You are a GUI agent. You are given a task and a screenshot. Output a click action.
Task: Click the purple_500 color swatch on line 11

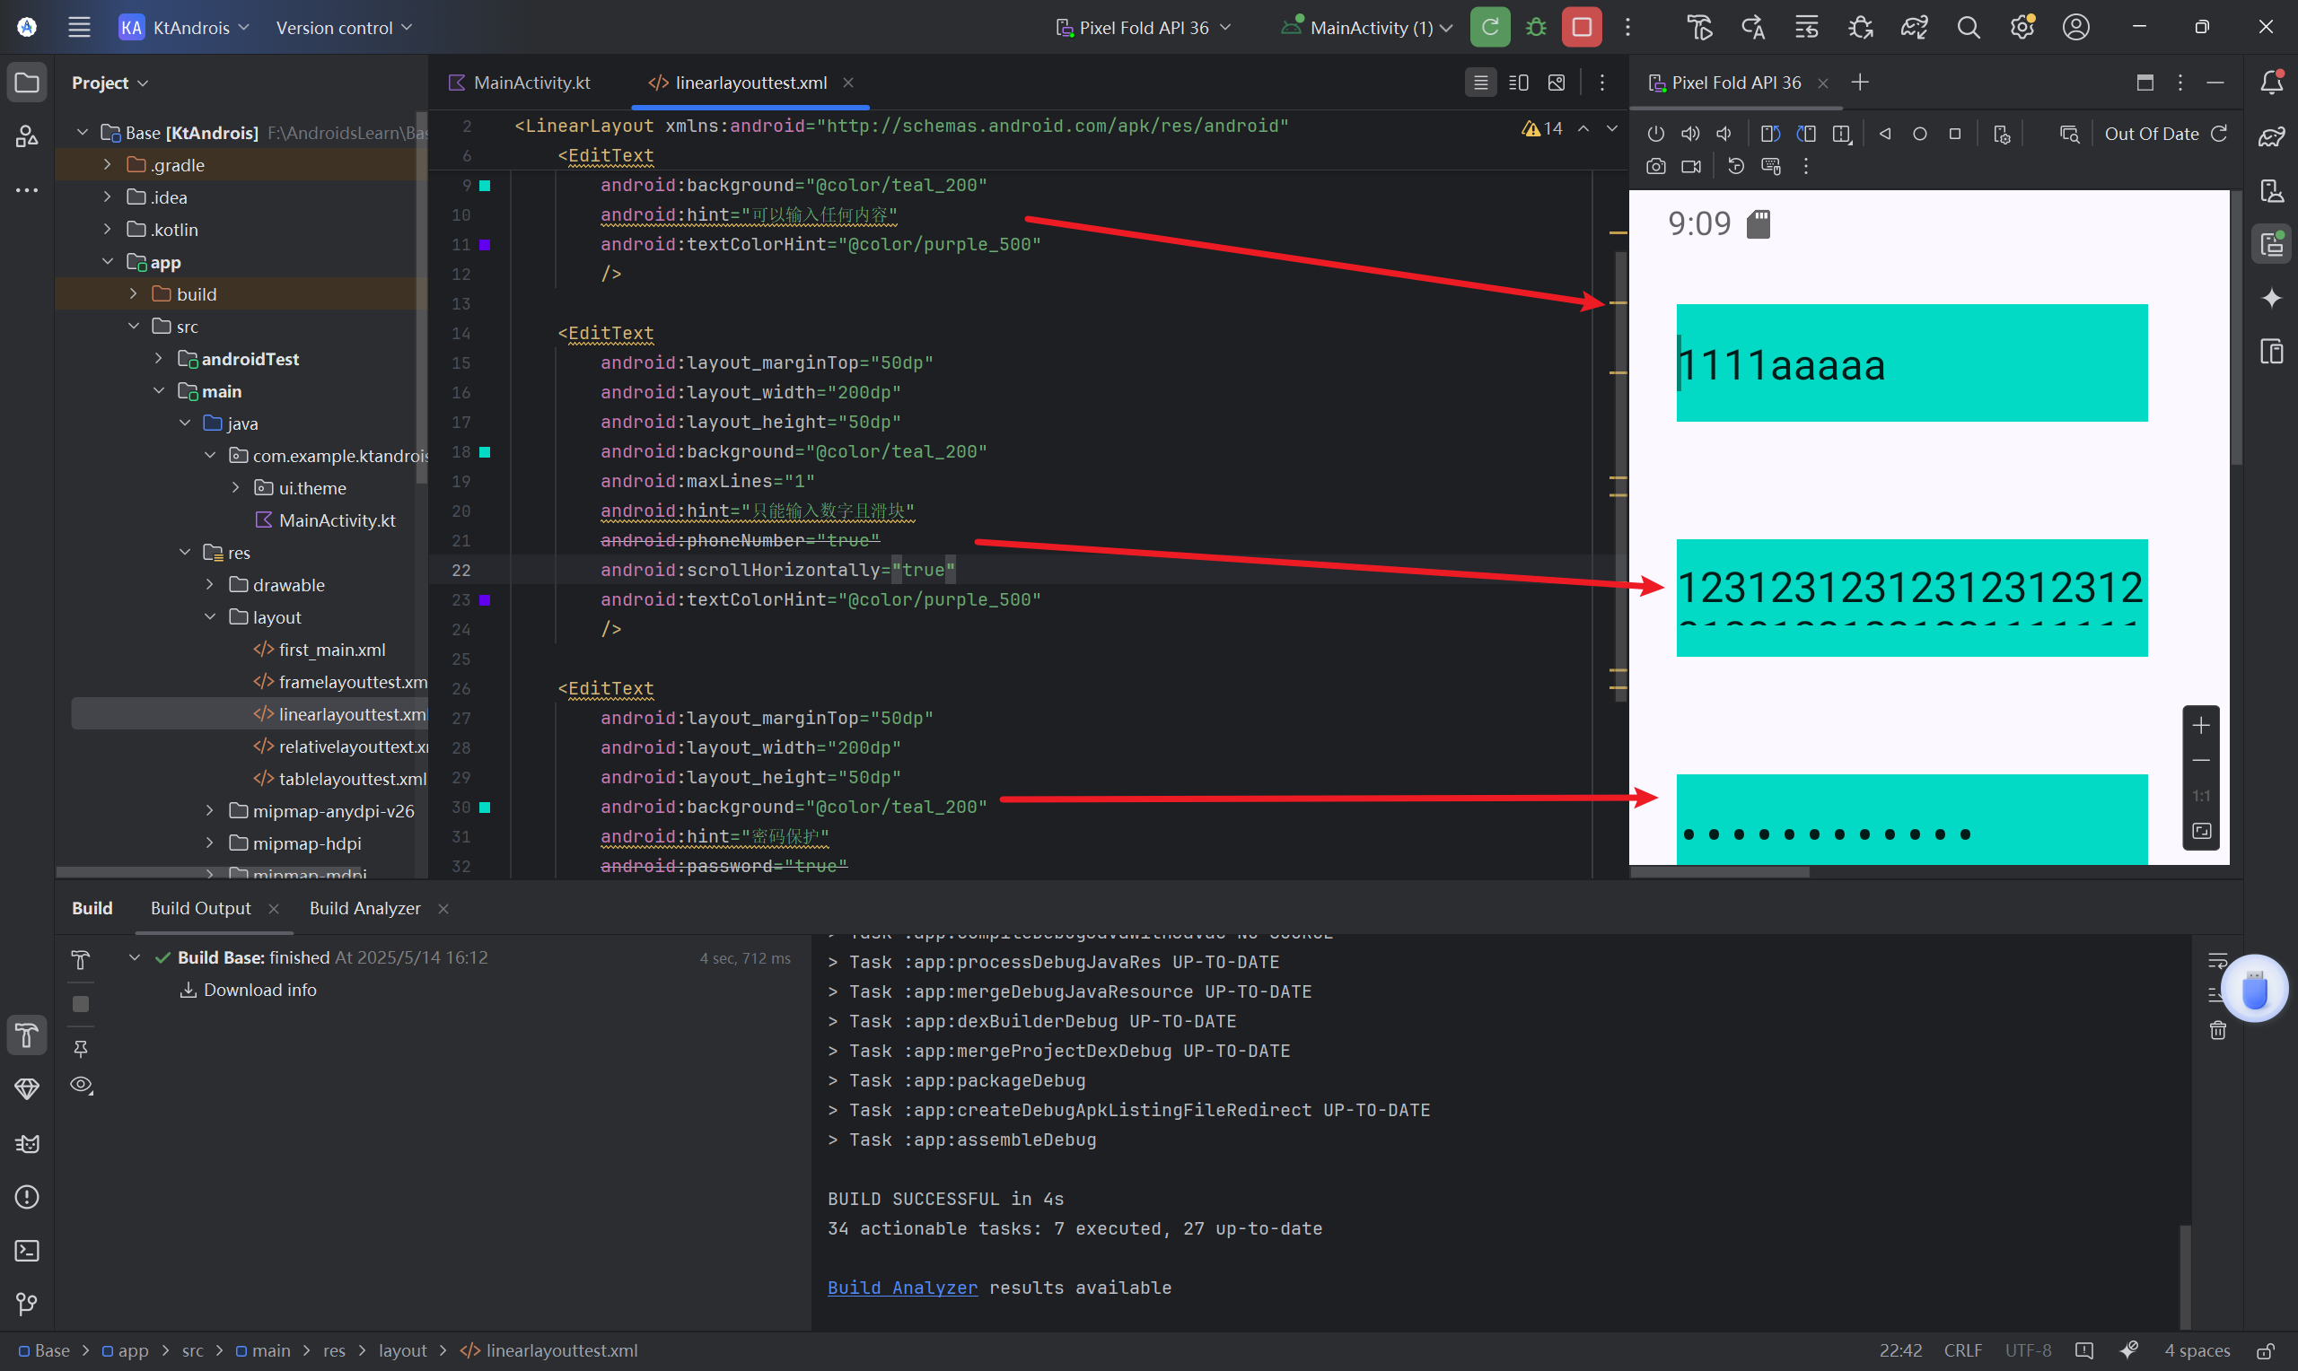pyautogui.click(x=484, y=245)
